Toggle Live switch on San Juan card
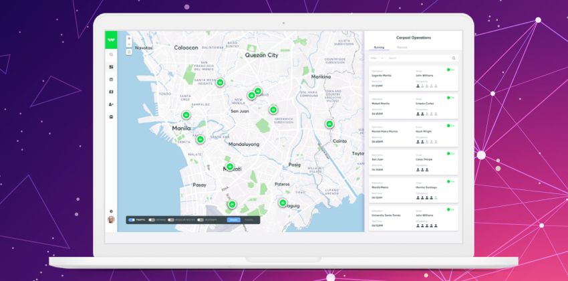 tap(450, 153)
